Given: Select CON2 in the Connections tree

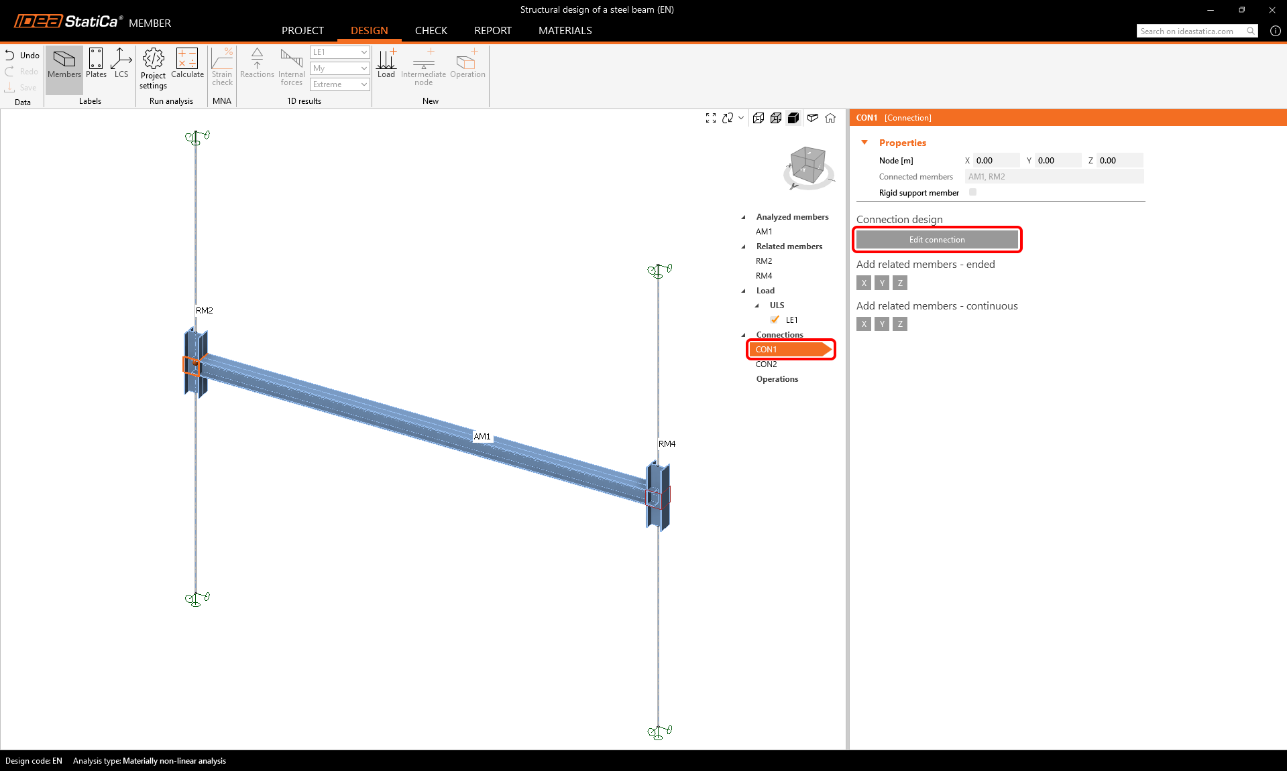Looking at the screenshot, I should point(766,364).
